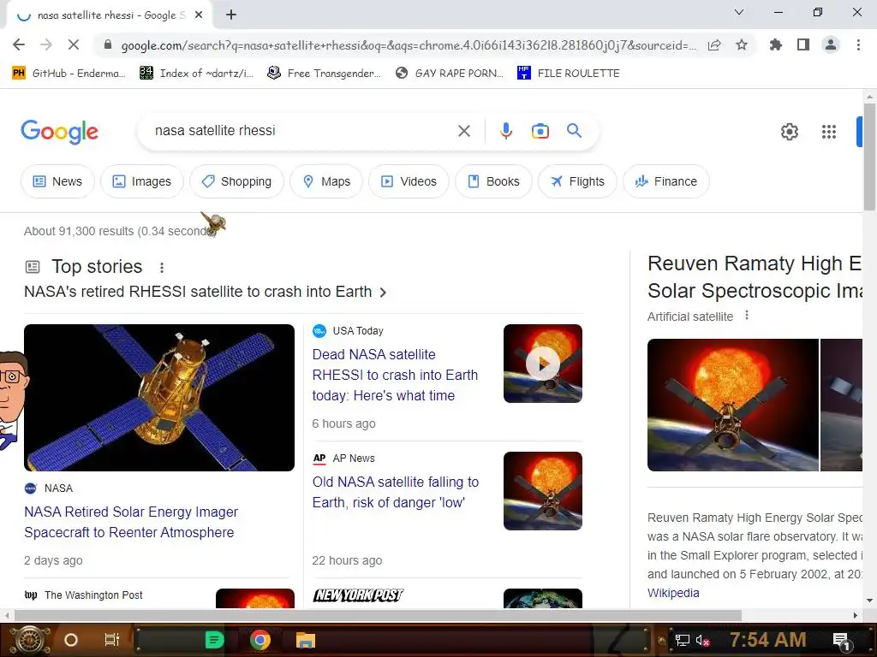Open NASA Retired Solar Energy Imager article
The height and width of the screenshot is (657, 877).
[x=131, y=522]
